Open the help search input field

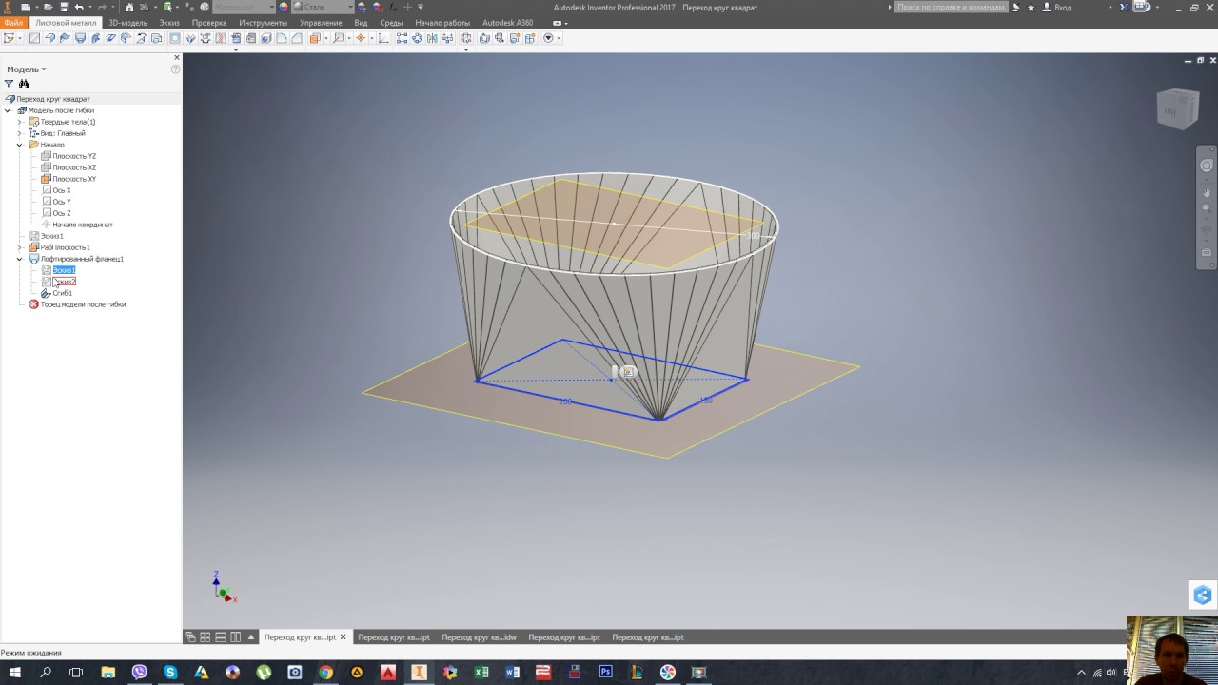pyautogui.click(x=951, y=7)
